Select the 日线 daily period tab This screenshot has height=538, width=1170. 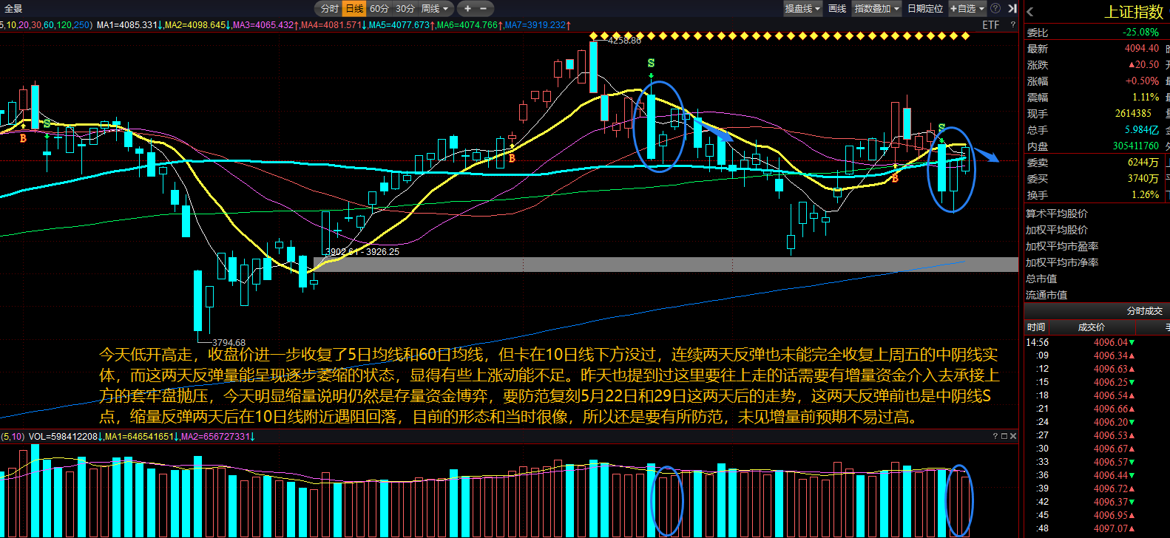[x=354, y=9]
